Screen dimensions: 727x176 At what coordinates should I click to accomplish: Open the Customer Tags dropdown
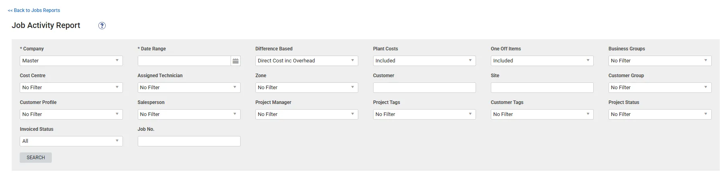pyautogui.click(x=542, y=114)
